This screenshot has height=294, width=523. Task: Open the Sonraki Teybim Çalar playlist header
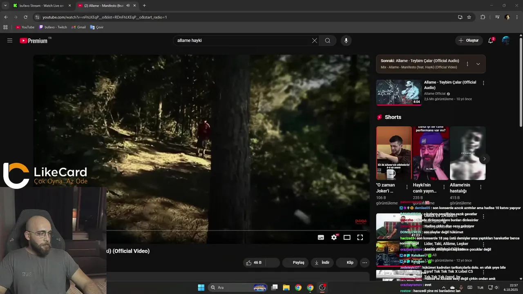coord(420,61)
